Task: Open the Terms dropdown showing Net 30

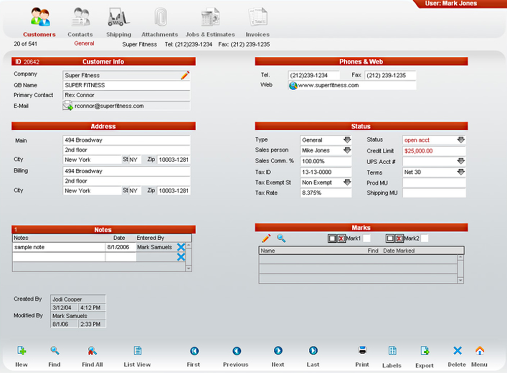Action: 461,172
